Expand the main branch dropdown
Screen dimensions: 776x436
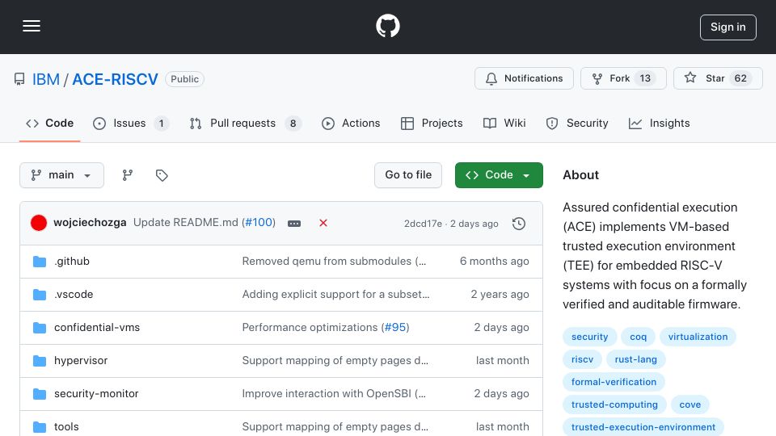62,175
